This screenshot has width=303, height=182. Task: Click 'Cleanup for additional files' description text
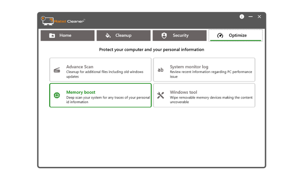tap(105, 74)
